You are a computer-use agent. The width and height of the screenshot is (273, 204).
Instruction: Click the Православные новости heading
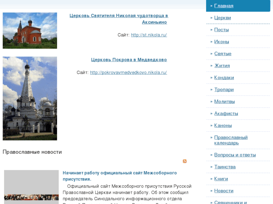(x=32, y=152)
